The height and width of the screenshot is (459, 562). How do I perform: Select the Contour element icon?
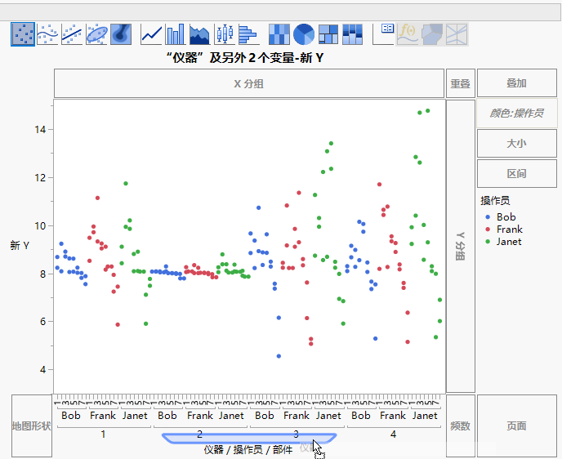coord(121,33)
